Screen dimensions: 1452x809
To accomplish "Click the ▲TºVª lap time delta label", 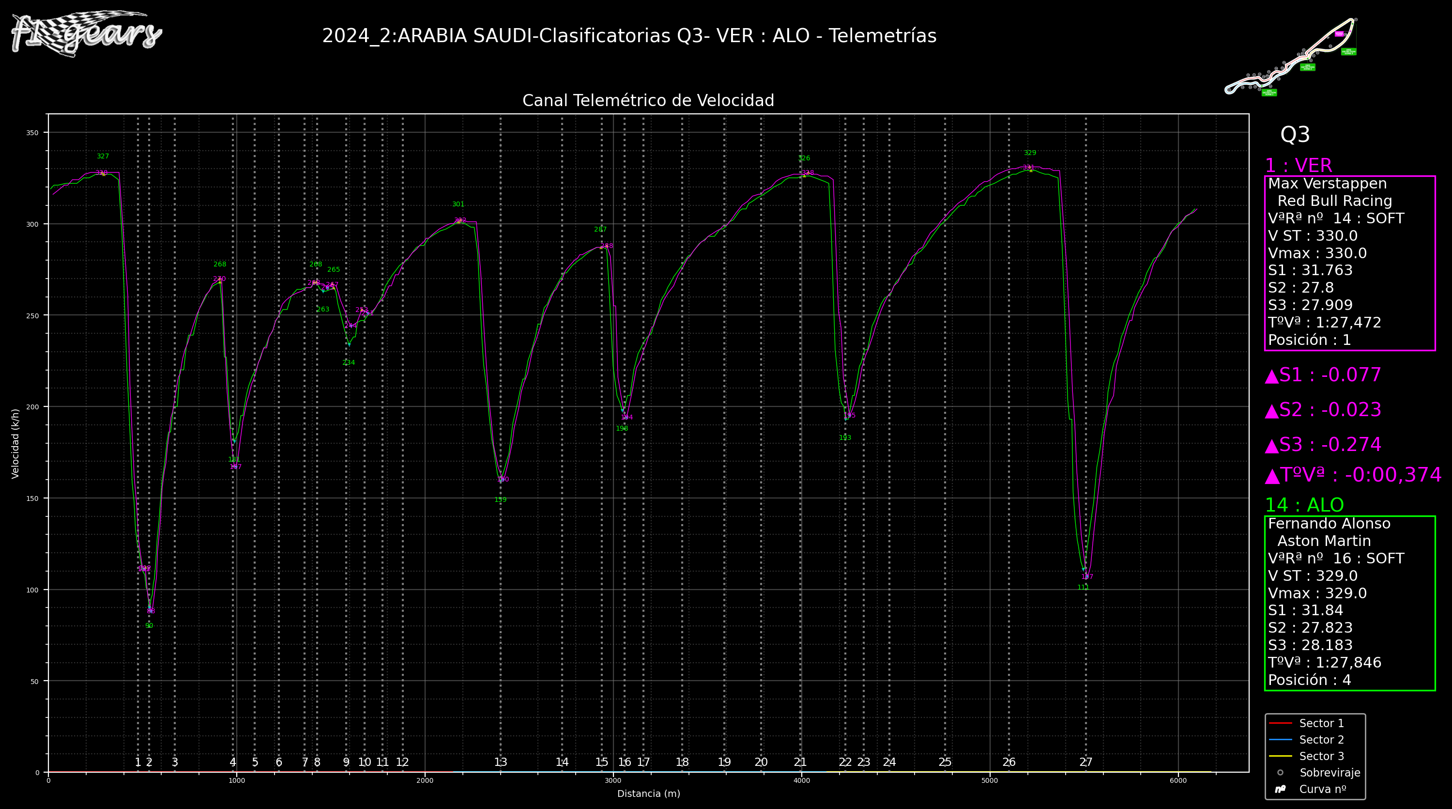I will [1353, 475].
